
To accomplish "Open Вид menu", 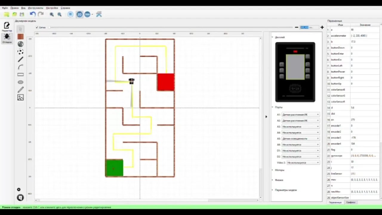I will click(23, 8).
